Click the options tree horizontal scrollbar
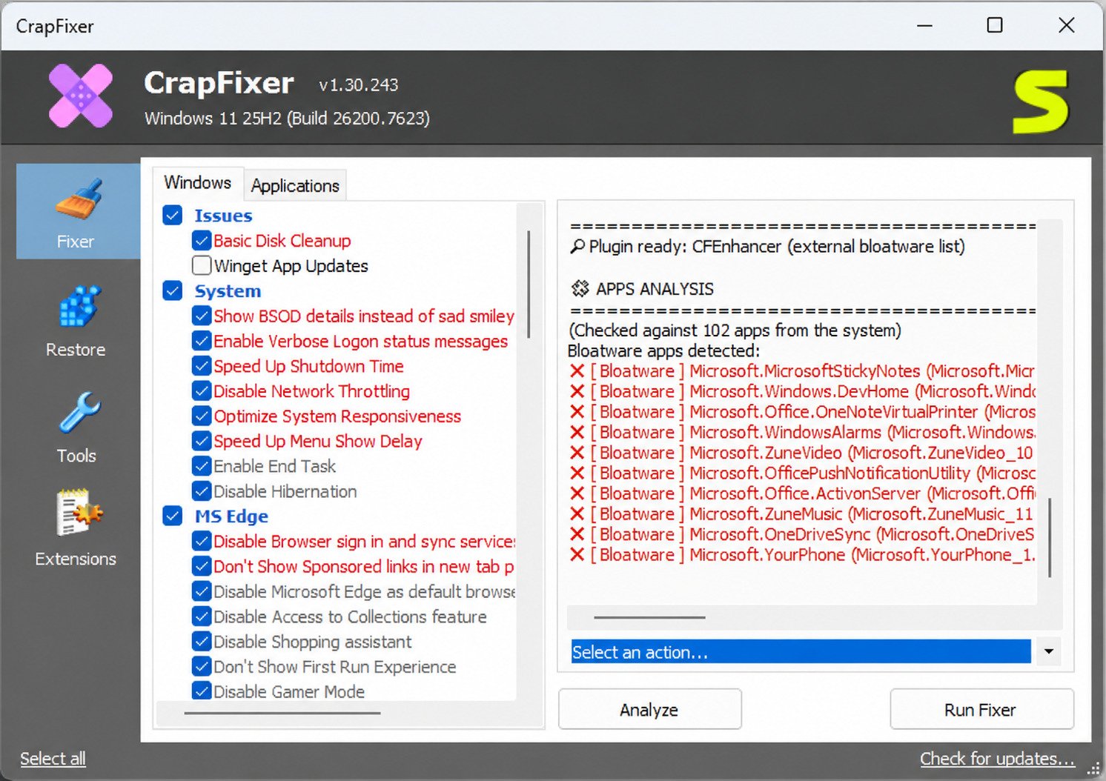1106x781 pixels. click(x=282, y=713)
